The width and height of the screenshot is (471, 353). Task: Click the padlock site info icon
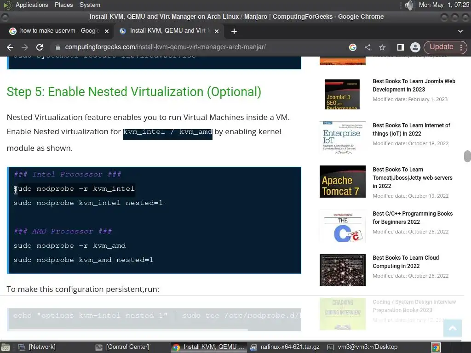pyautogui.click(x=58, y=47)
